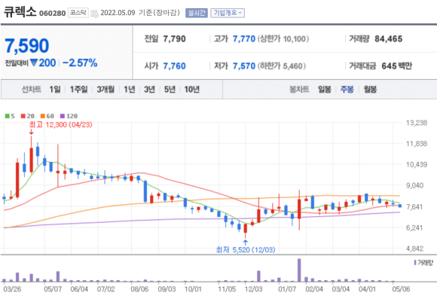
Task: Click the 05/06 date axis label
Action: click(401, 289)
